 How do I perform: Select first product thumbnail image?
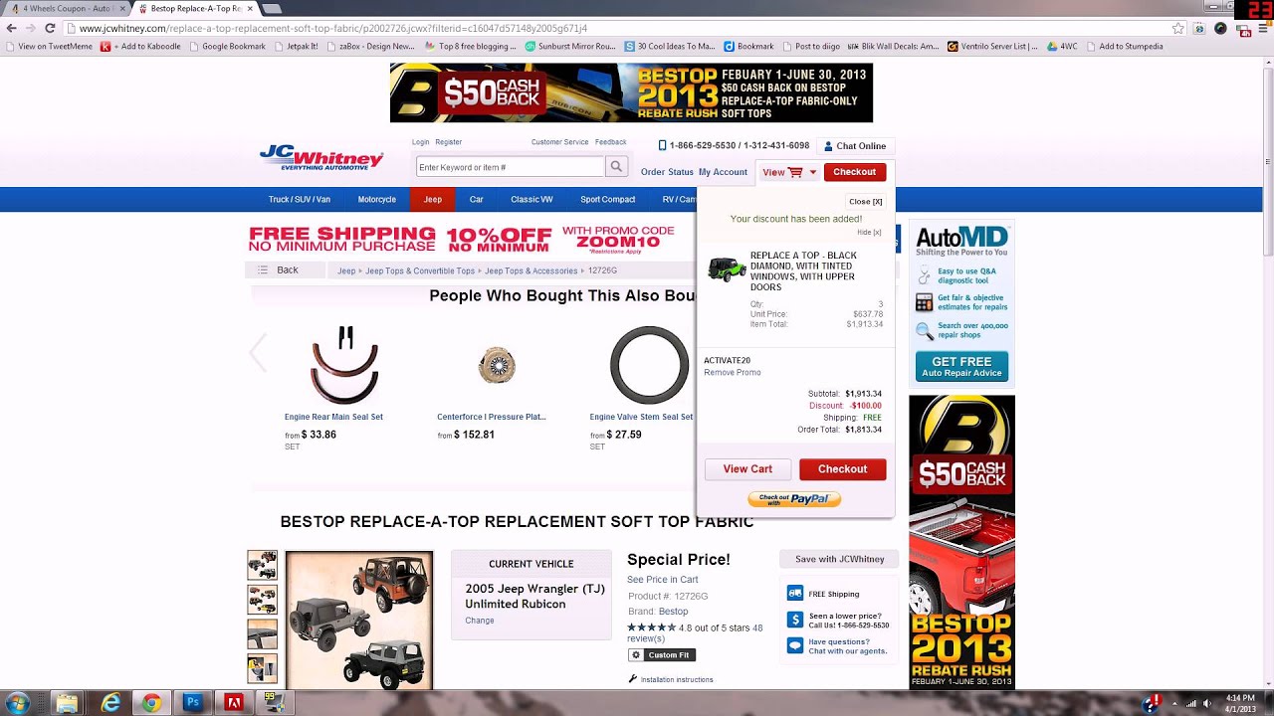pos(263,565)
